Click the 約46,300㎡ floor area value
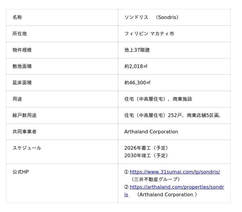Screen dimensions: 242x212 coord(137,83)
